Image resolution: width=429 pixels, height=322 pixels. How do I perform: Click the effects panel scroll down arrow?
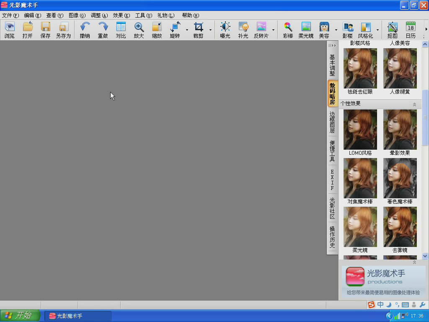tap(425, 256)
